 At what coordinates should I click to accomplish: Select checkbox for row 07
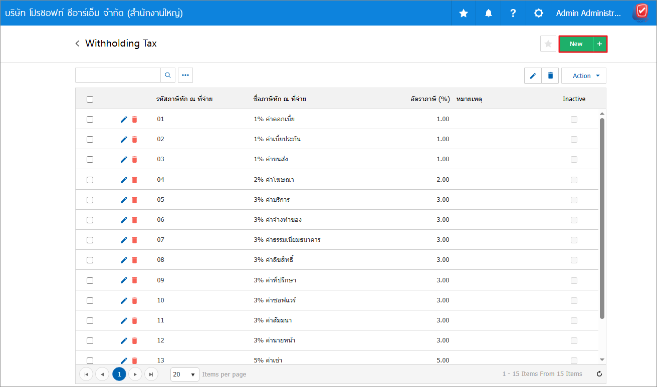point(90,240)
